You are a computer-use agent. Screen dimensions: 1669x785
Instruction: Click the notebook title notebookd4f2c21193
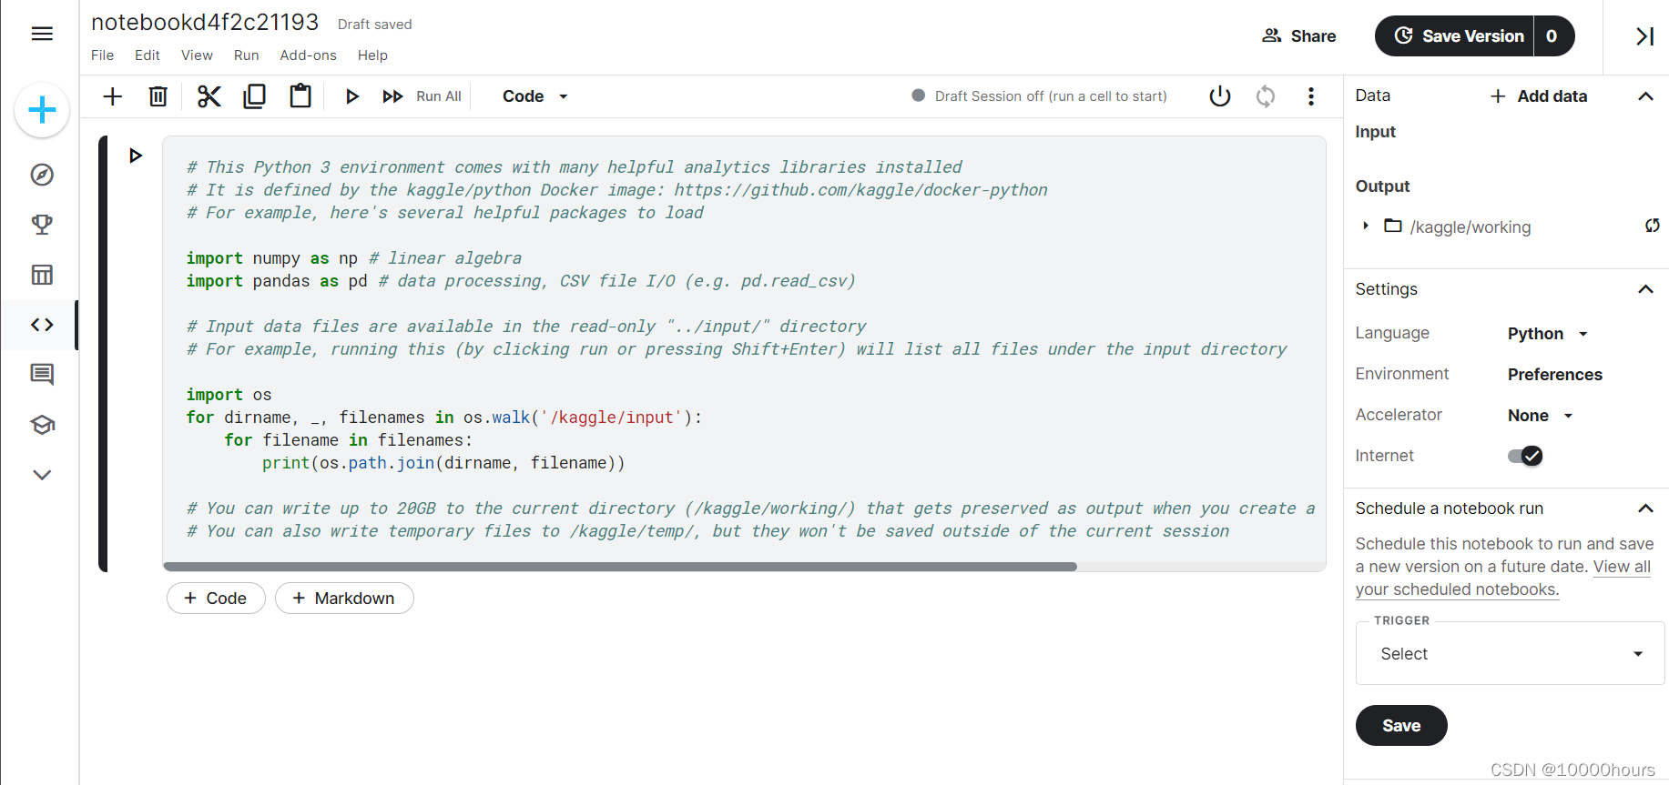tap(205, 23)
